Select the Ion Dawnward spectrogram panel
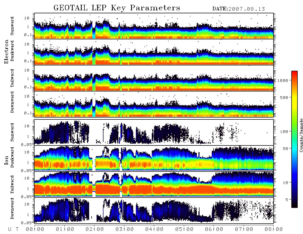Image resolution: width=303 pixels, height=234 pixels. [154, 211]
